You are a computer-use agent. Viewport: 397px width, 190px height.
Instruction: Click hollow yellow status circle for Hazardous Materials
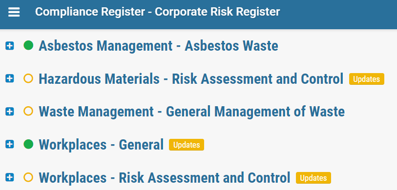tap(28, 78)
